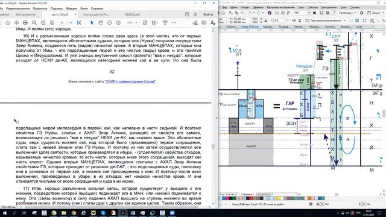Click the sign pen icon in Acrobat toolbar
Screen dimensions: 386x217
coord(195,23)
